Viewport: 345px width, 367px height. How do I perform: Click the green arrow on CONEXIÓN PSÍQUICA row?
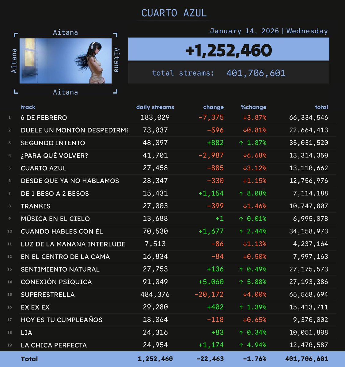[x=241, y=281]
